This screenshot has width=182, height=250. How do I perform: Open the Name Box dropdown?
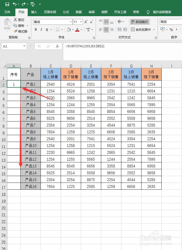(24, 46)
